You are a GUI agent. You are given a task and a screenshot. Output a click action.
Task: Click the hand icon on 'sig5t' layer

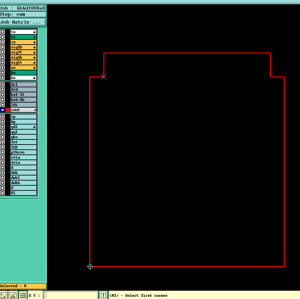click(34, 62)
